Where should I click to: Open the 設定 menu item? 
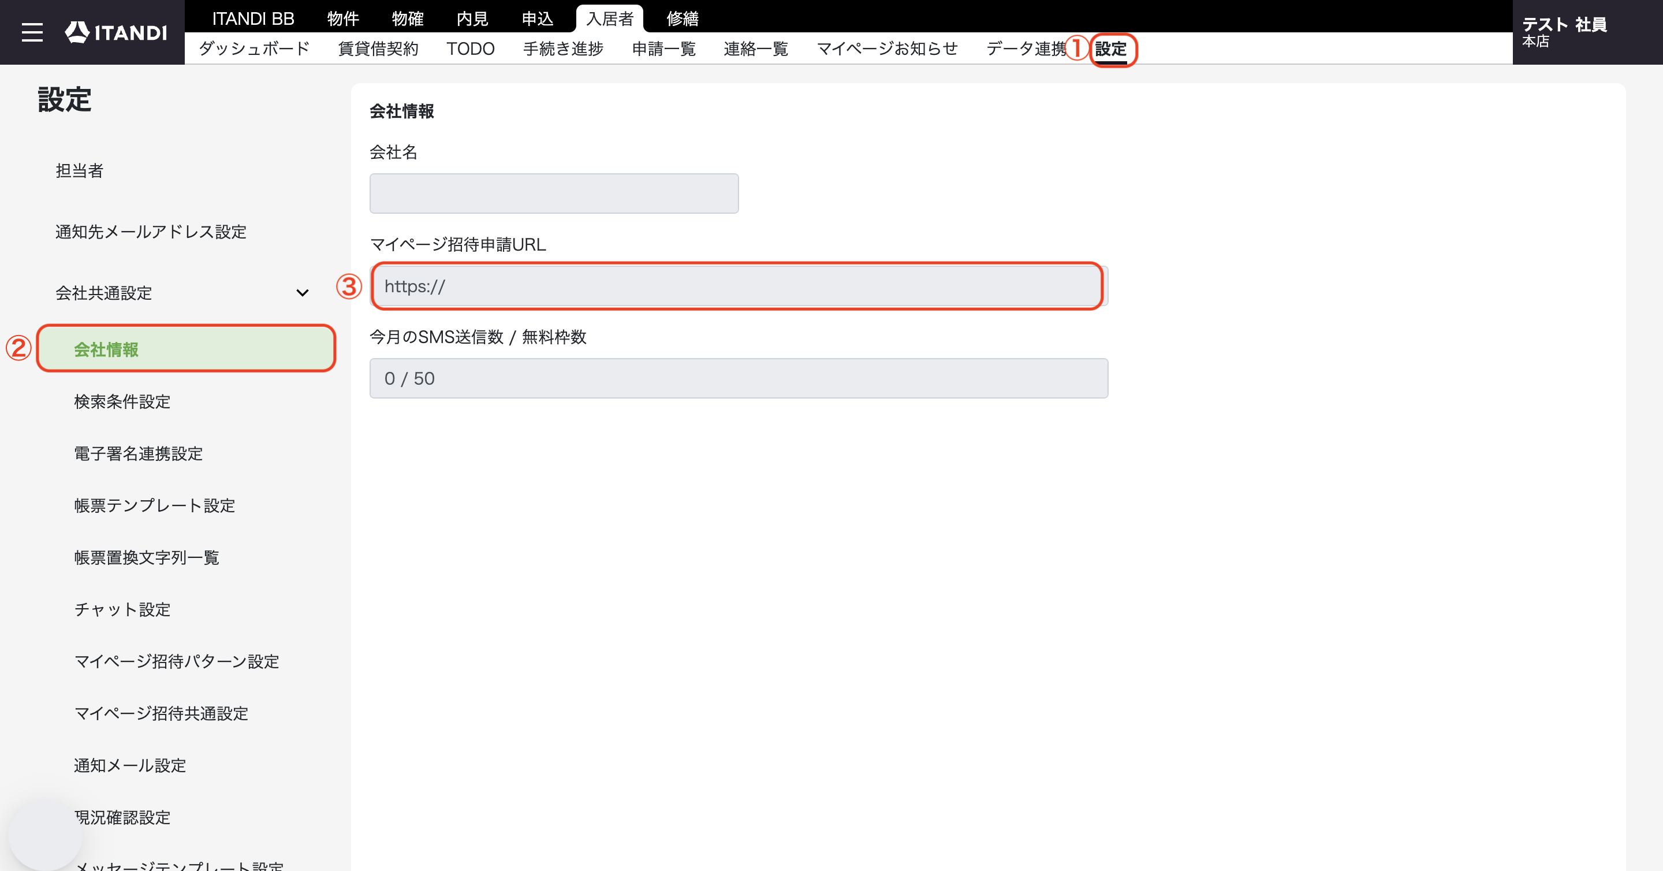1111,49
